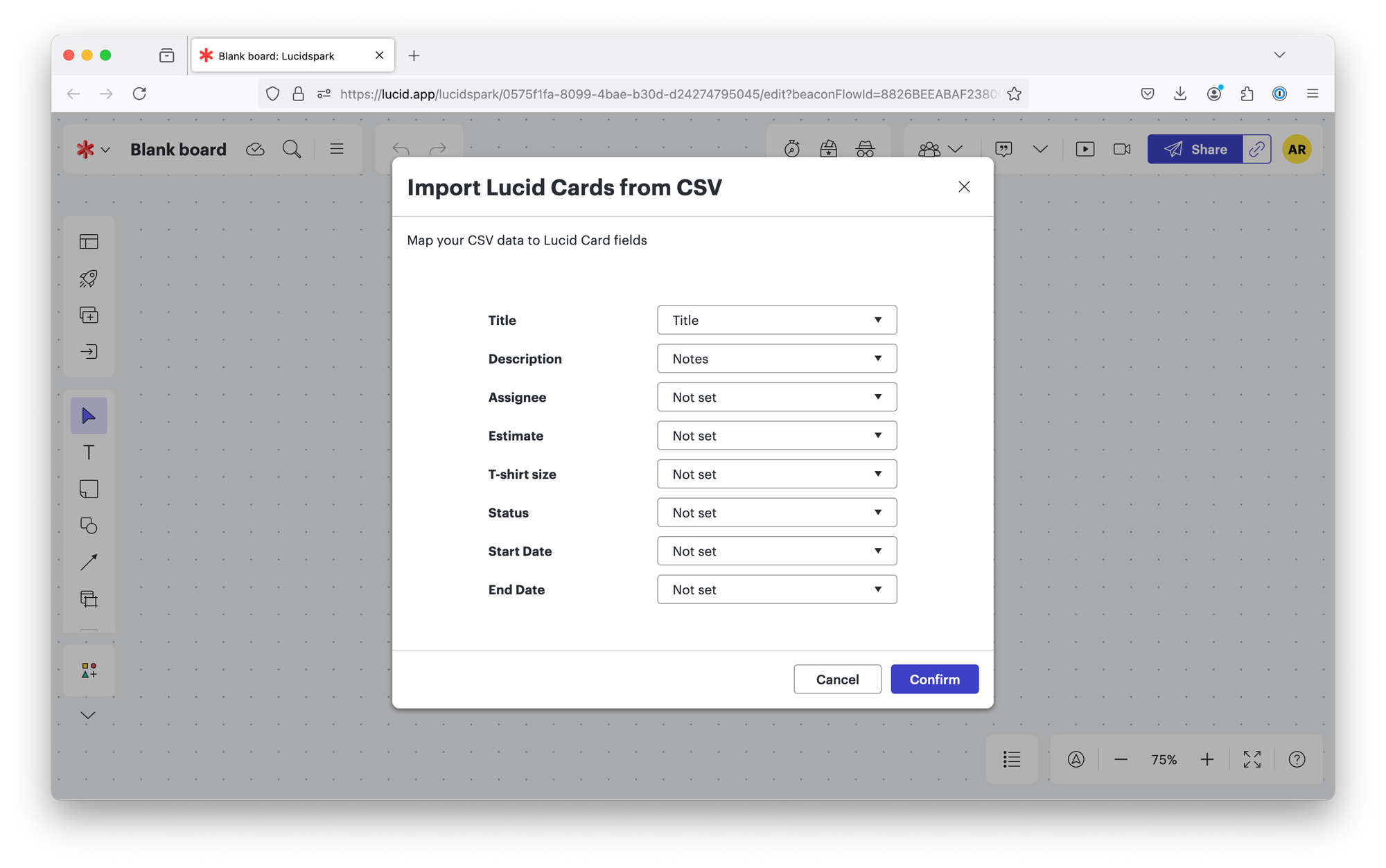Copy shareable link icon next to Share
Screen dimensions: 1386x868
[1256, 149]
